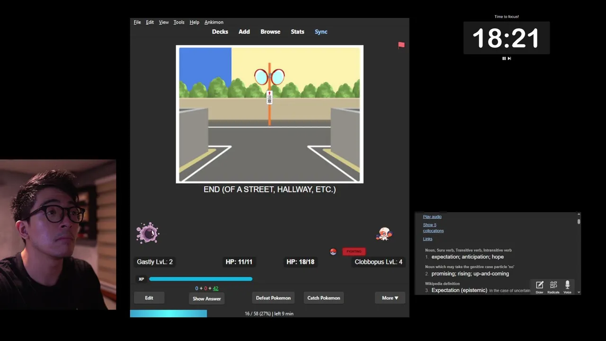Go to Decks screen
This screenshot has width=606, height=341.
(220, 32)
